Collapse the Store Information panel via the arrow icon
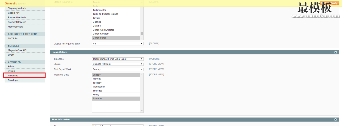 pyautogui.click(x=335, y=119)
